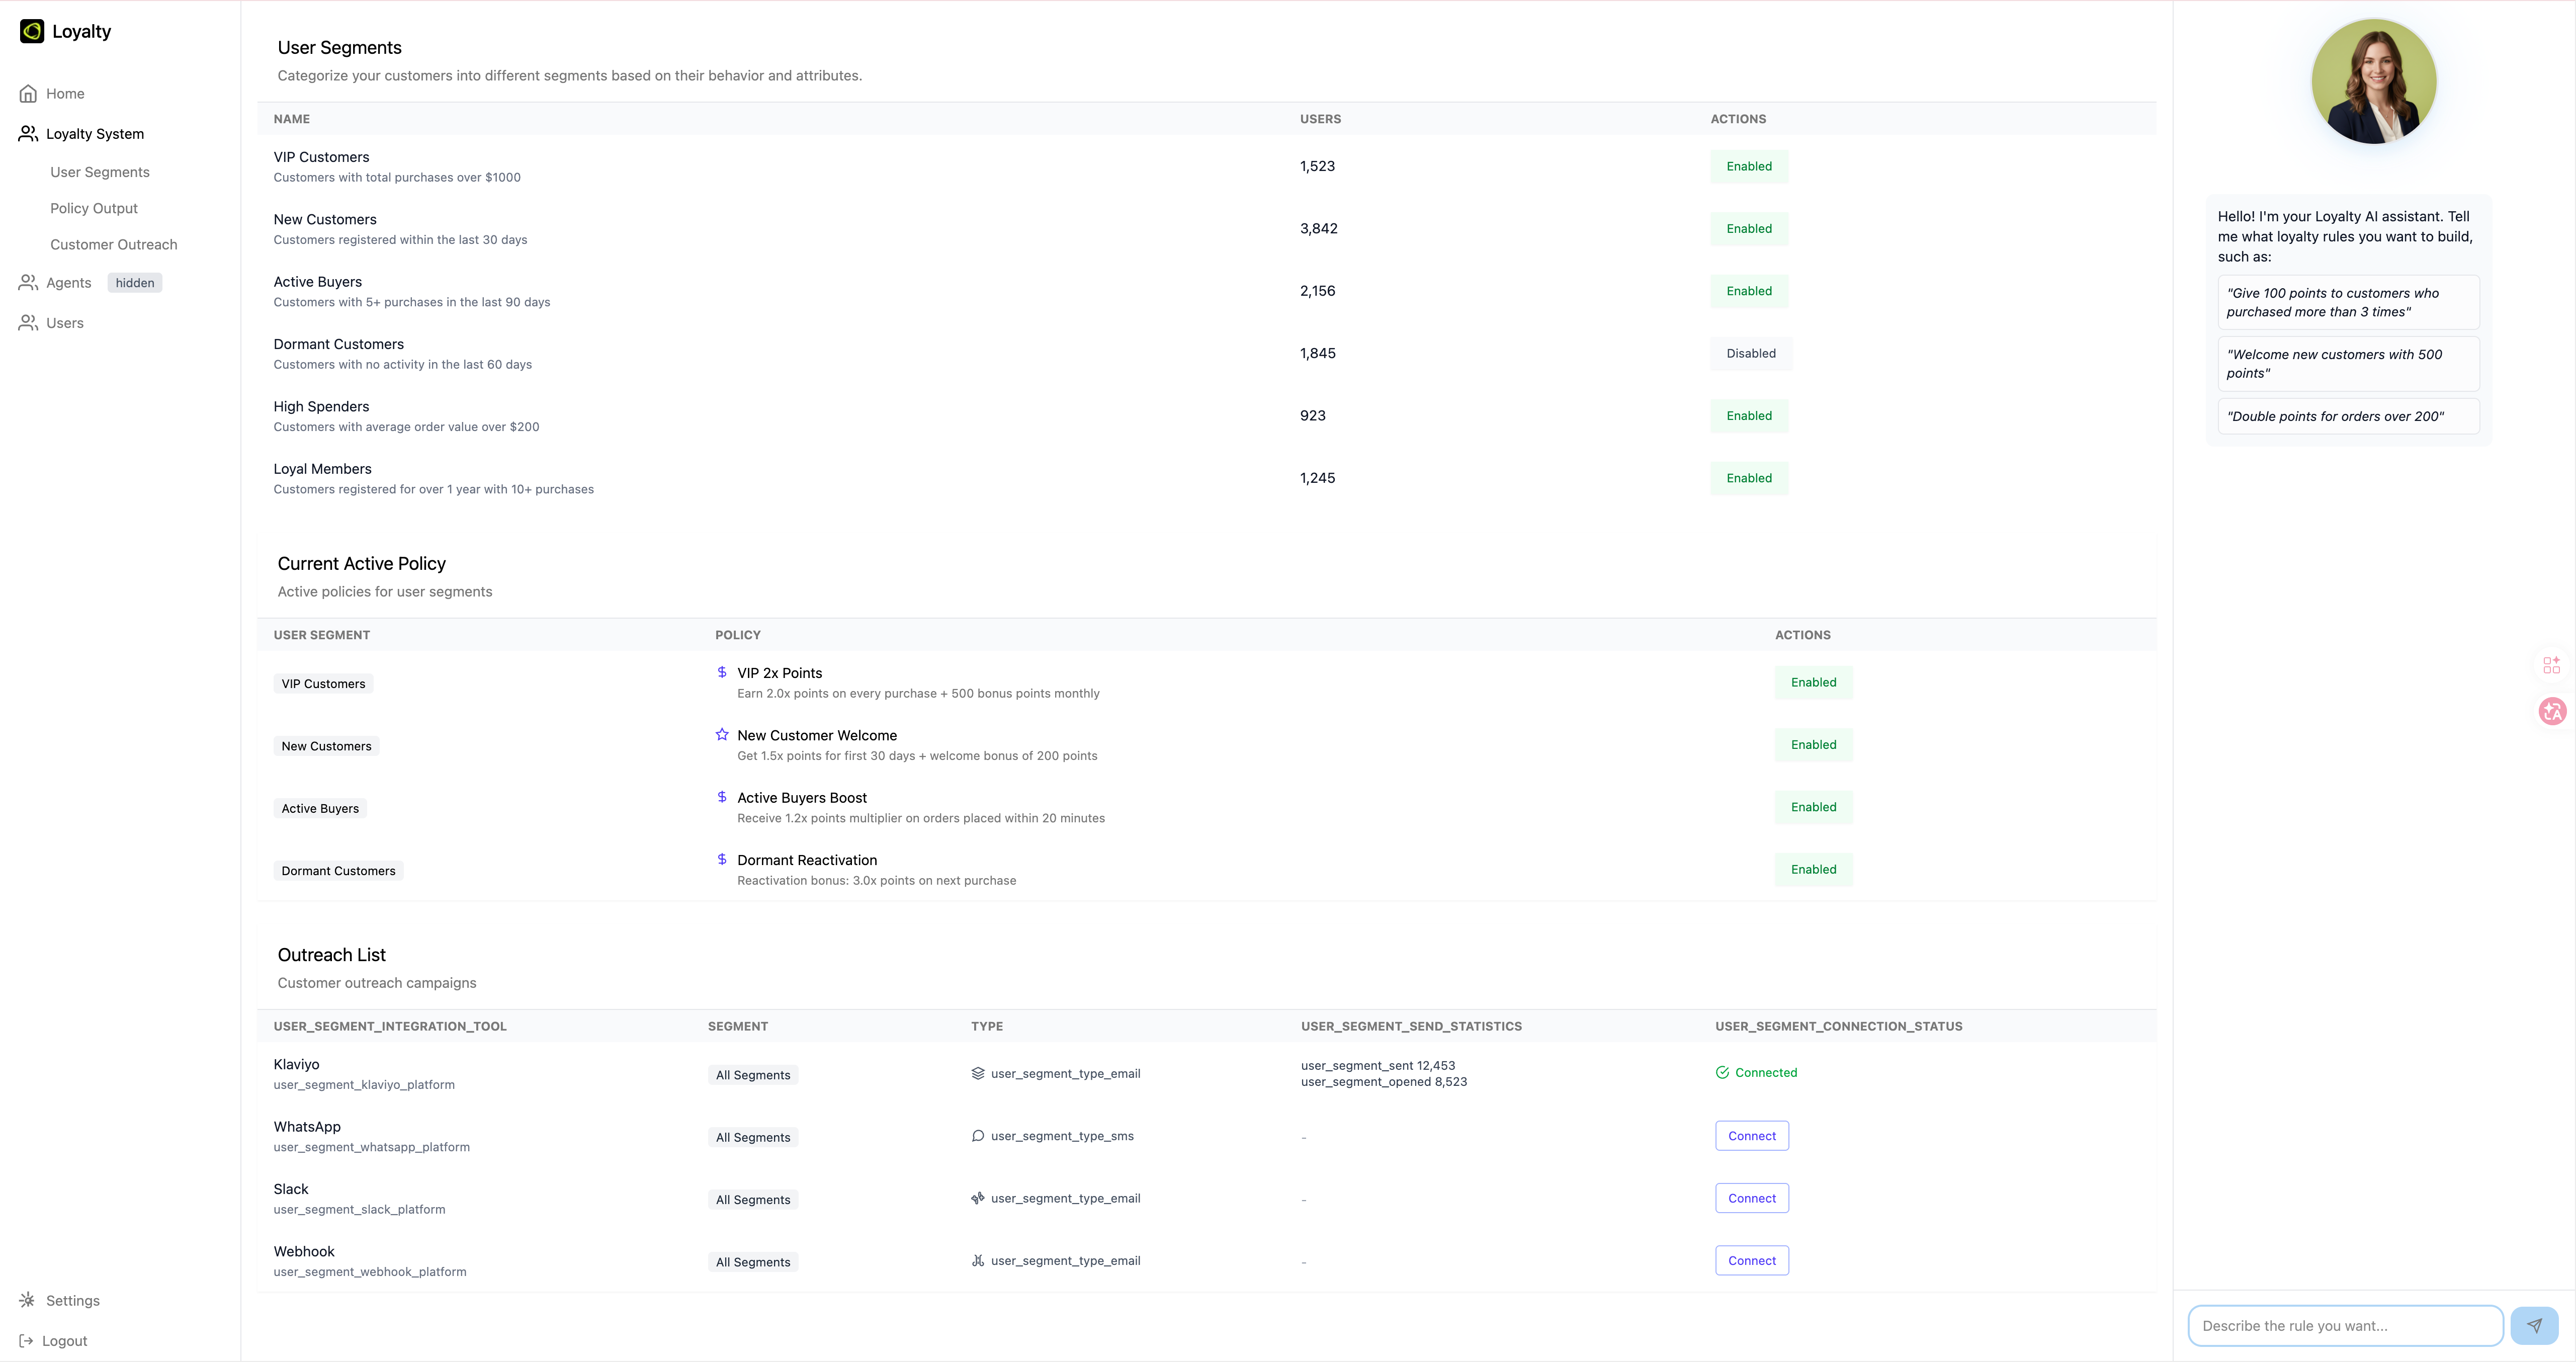Click the Logout arrow icon
2576x1362 pixels.
tap(27, 1341)
